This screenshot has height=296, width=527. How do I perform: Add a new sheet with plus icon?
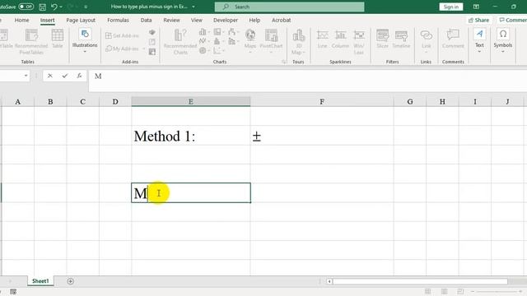pos(70,281)
